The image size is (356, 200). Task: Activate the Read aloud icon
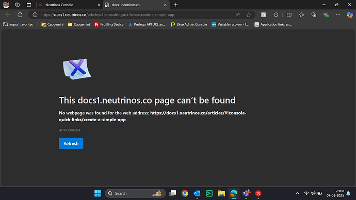click(x=237, y=15)
